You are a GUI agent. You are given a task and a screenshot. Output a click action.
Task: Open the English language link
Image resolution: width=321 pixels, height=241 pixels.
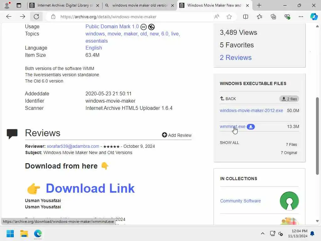pos(93,48)
